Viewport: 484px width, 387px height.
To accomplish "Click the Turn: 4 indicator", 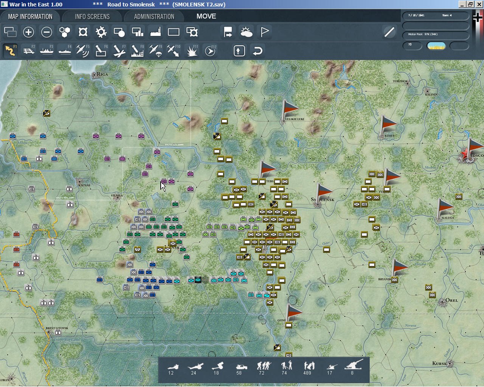I will tap(447, 15).
